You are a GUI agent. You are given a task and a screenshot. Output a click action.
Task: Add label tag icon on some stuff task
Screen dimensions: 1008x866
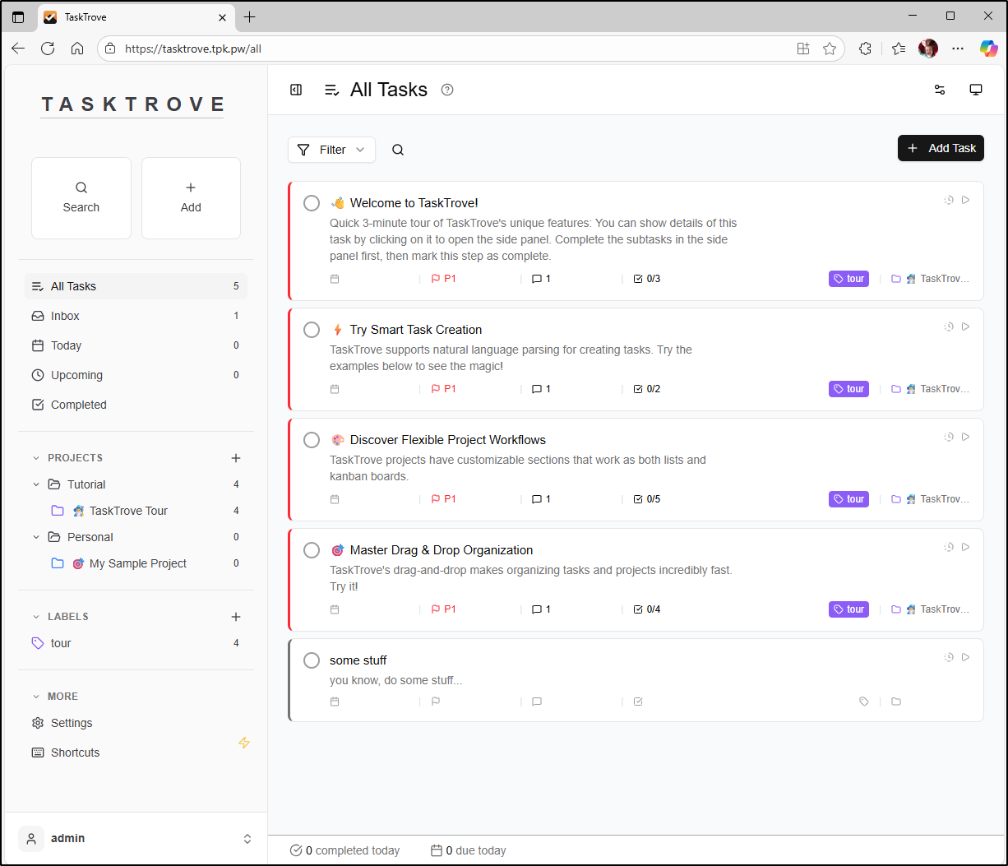[x=864, y=702]
